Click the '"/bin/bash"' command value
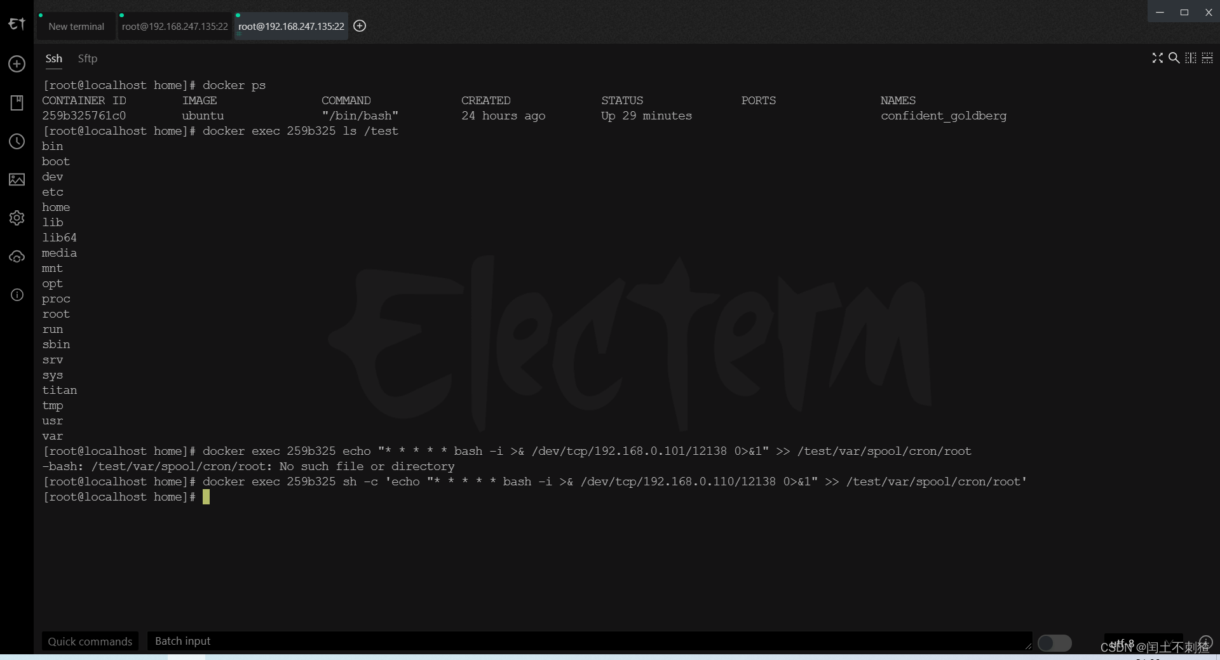The image size is (1220, 660). point(360,116)
